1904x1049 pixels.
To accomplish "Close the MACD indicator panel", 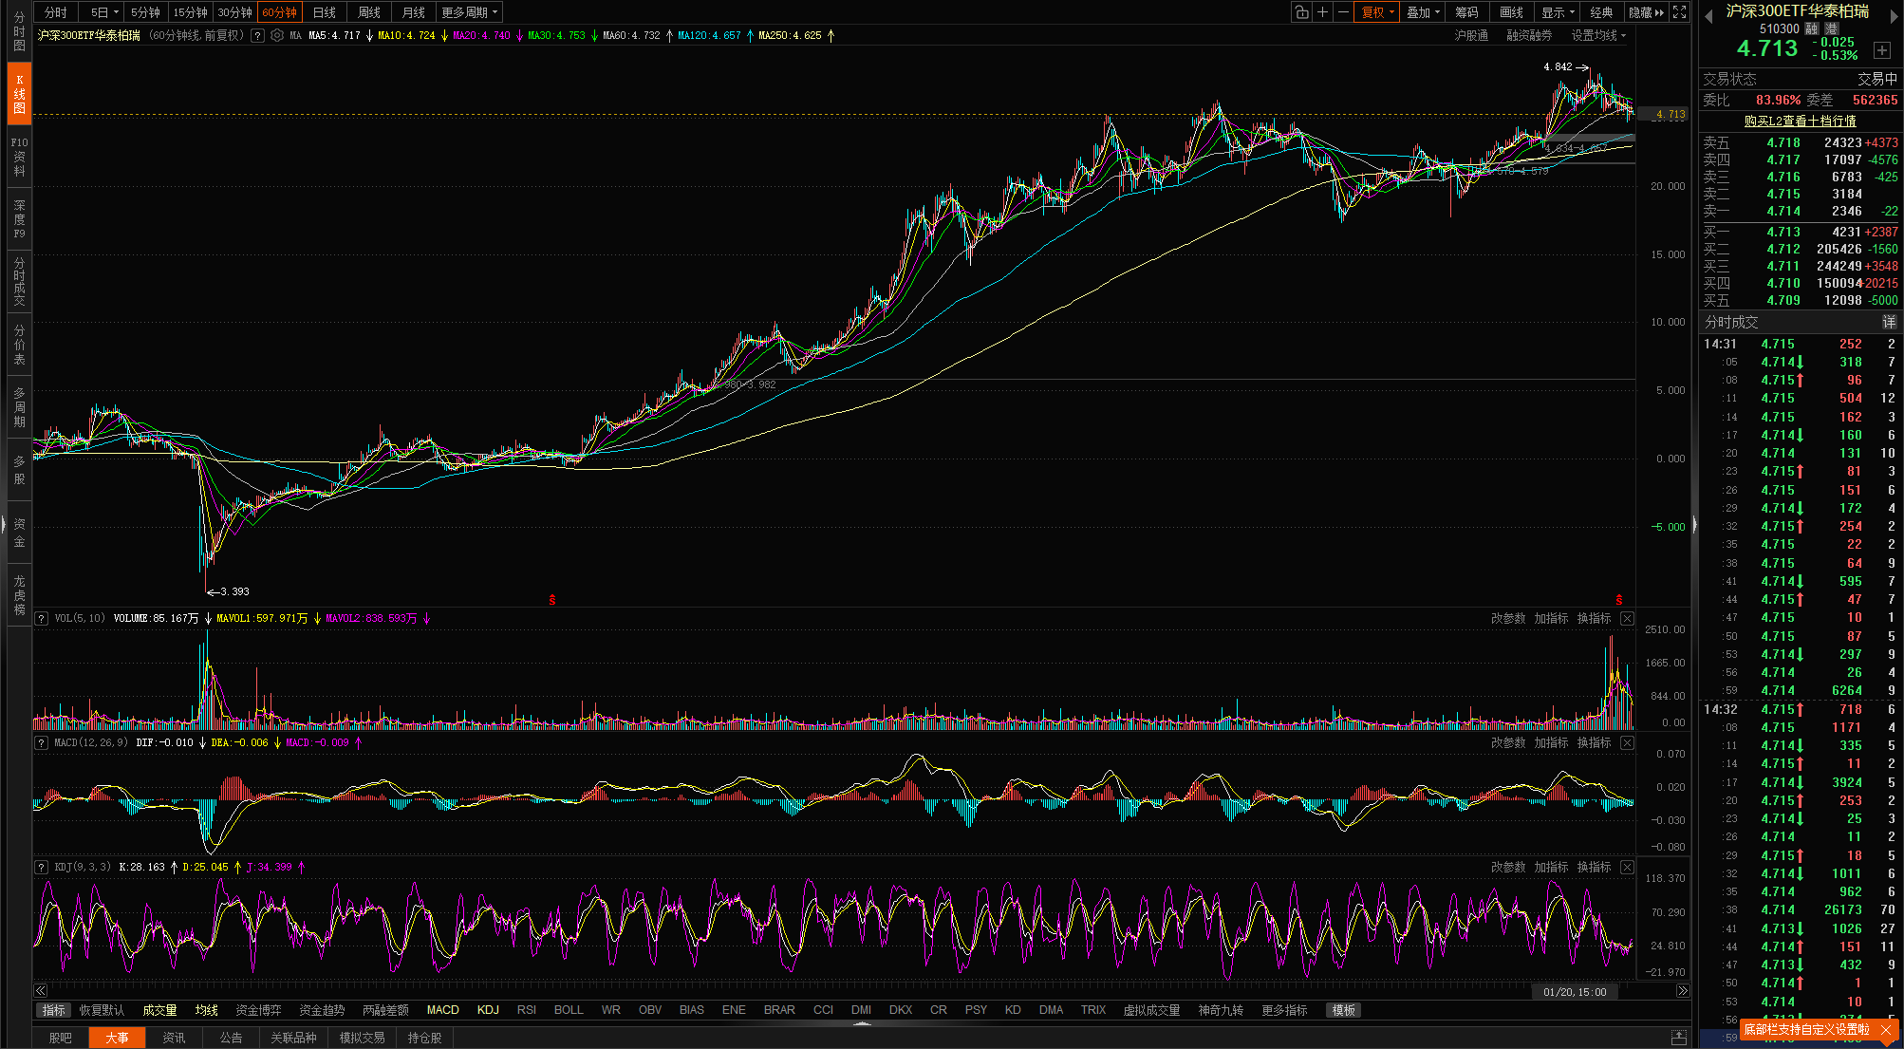I will pos(1627,742).
